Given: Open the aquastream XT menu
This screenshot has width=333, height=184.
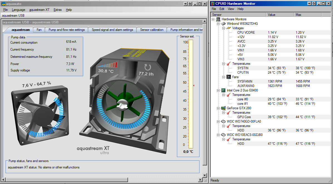Looking at the screenshot, I should tap(39, 10).
